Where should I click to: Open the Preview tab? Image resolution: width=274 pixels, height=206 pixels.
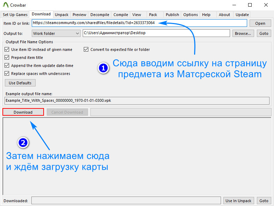(79, 15)
